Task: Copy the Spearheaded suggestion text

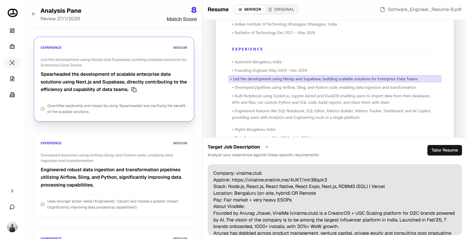Action: coord(134,90)
